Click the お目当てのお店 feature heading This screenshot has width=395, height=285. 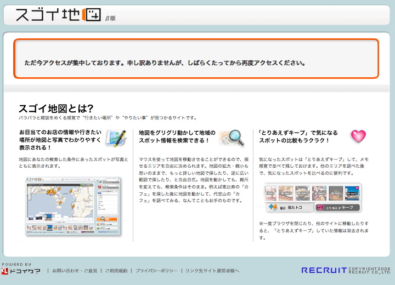tap(60, 140)
